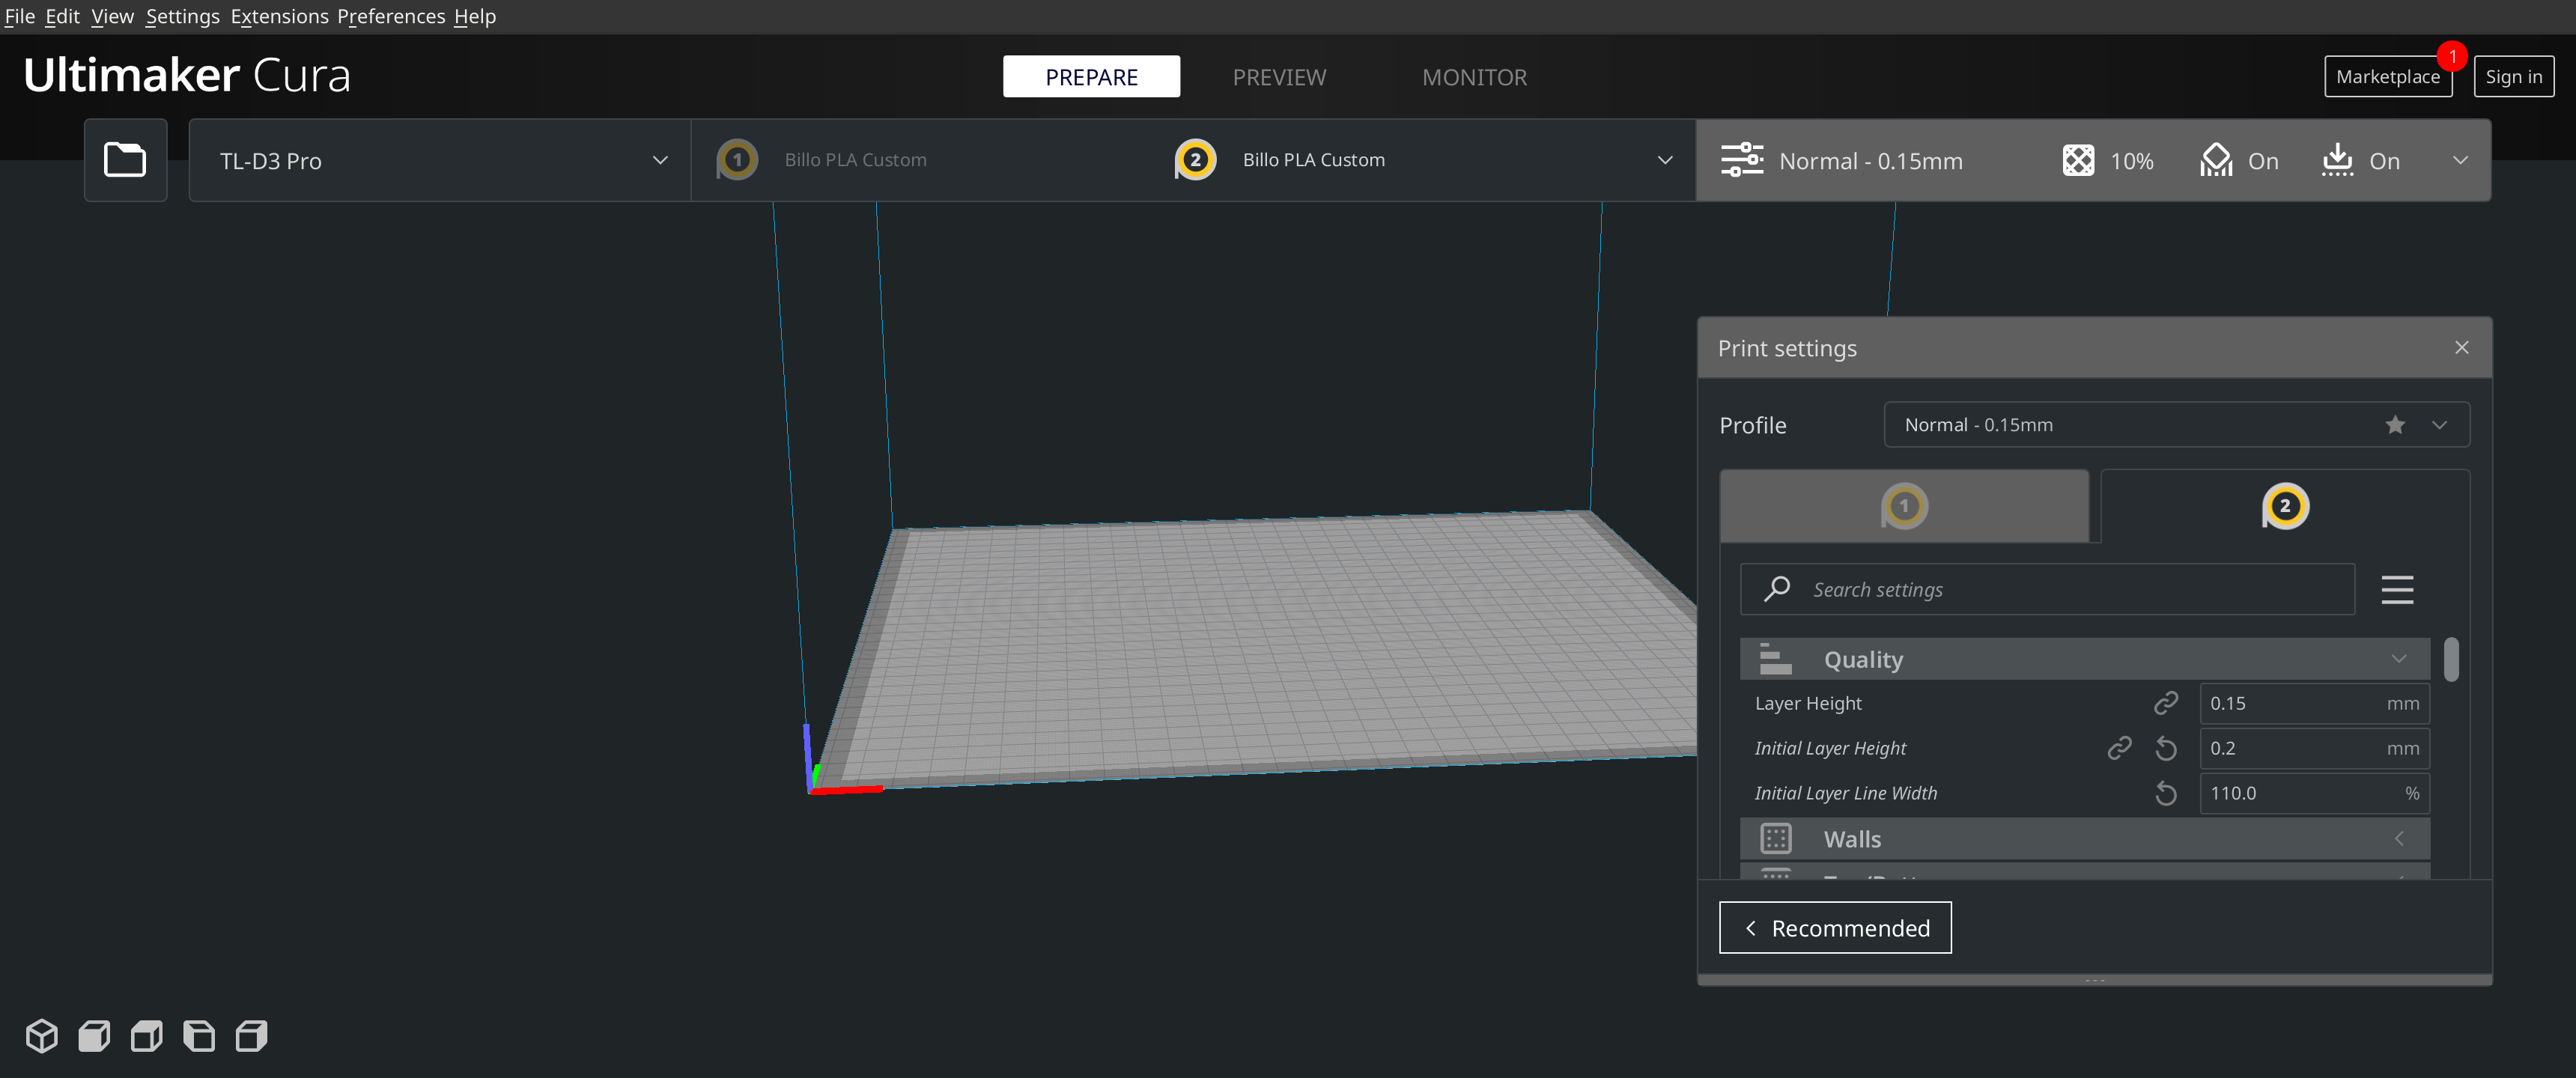The width and height of the screenshot is (2576, 1078).
Task: Reset Initial Layer Height with revert arrow
Action: pyautogui.click(x=2166, y=748)
